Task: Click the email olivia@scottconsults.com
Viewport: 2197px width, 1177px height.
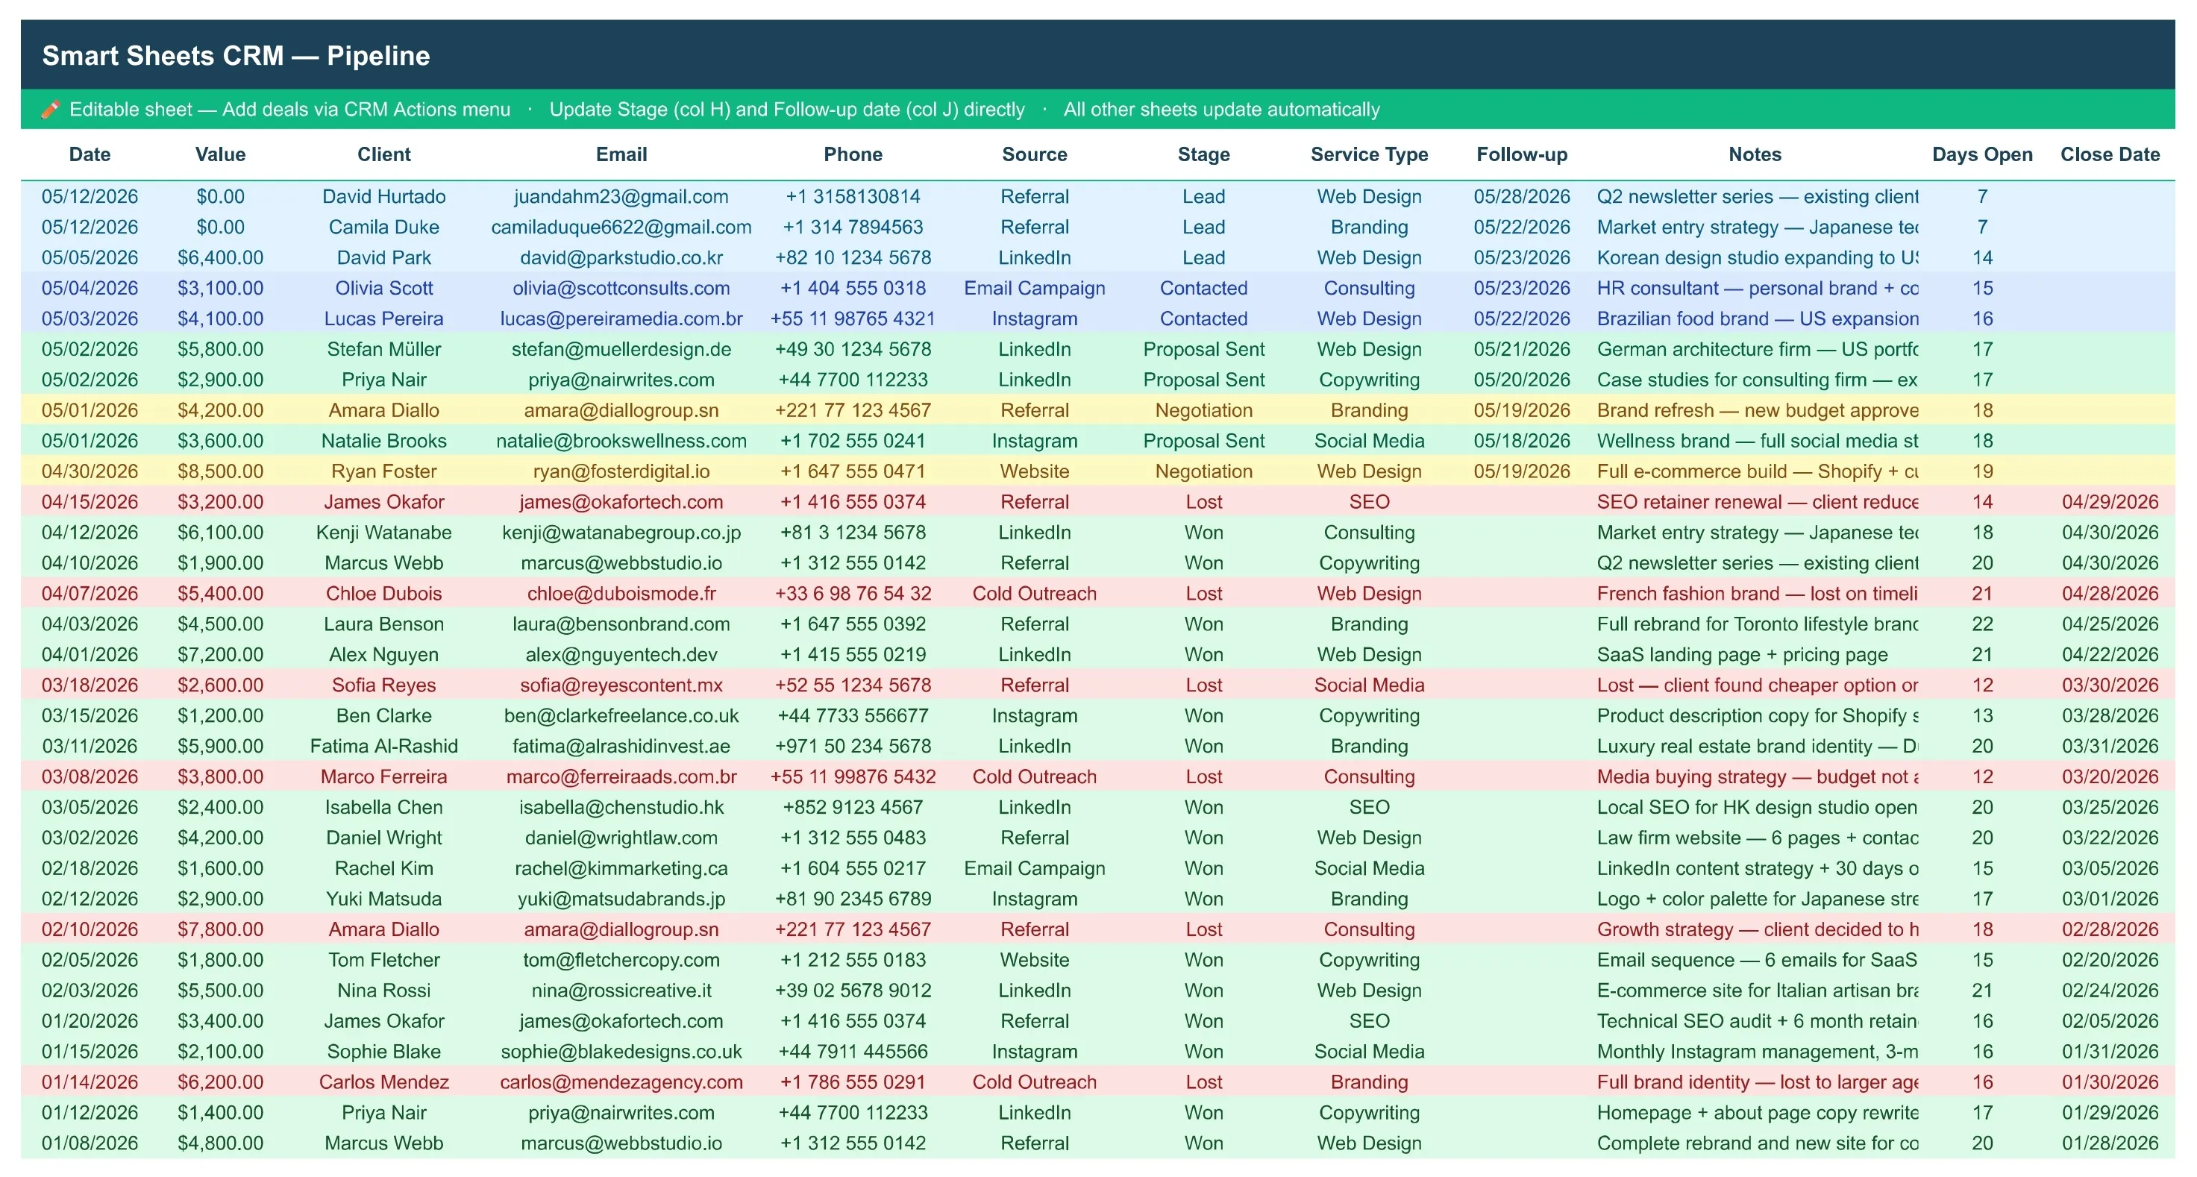Action: click(621, 288)
